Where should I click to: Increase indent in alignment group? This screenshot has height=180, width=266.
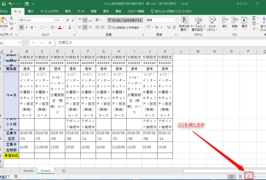pos(103,27)
